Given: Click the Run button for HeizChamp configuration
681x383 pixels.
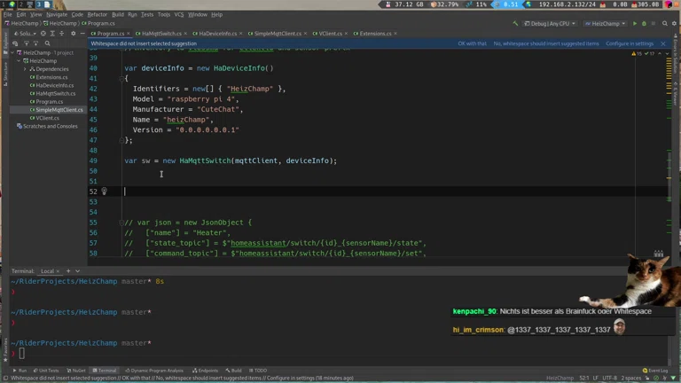Looking at the screenshot, I should click(x=635, y=24).
